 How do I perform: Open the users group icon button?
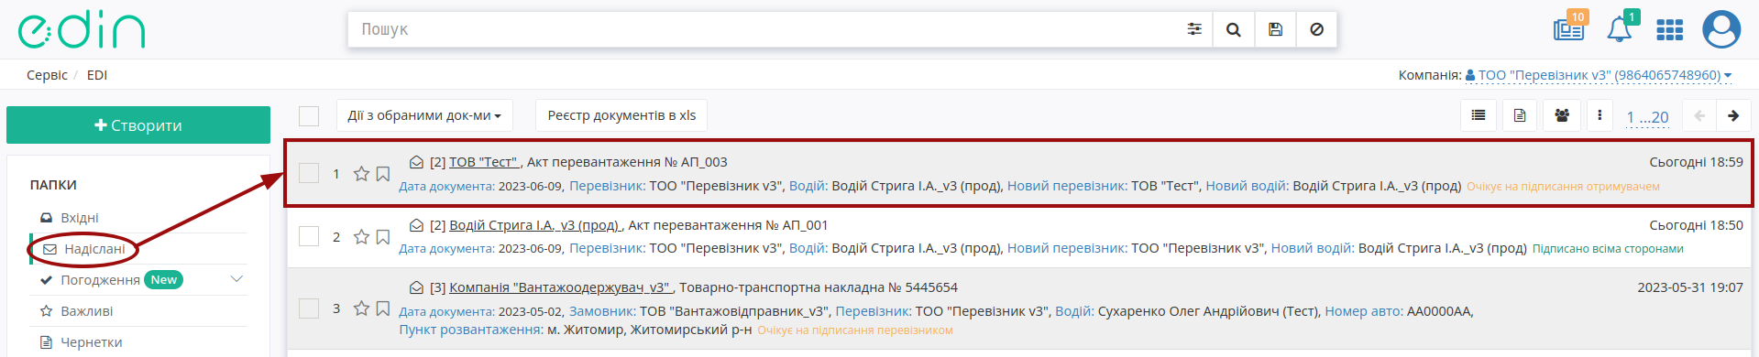pyautogui.click(x=1562, y=115)
